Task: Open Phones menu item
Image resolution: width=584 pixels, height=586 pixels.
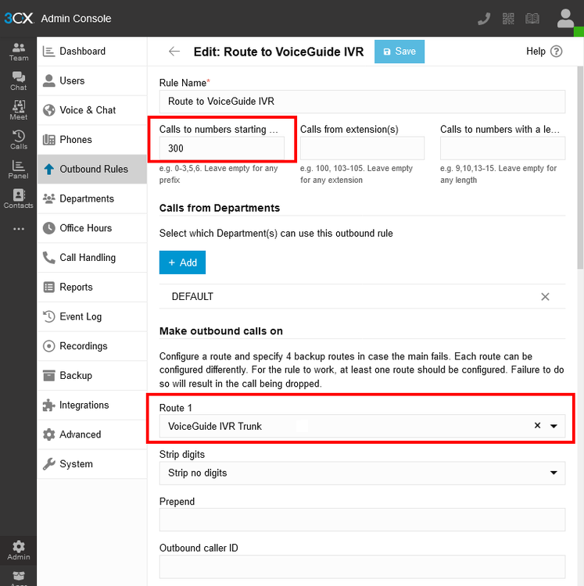Action: [x=92, y=140]
